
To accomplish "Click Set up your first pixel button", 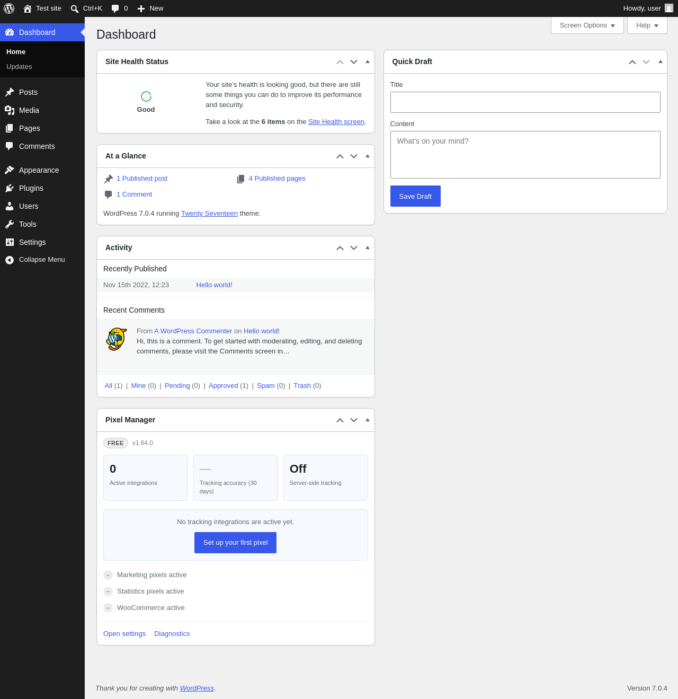I will click(x=235, y=543).
